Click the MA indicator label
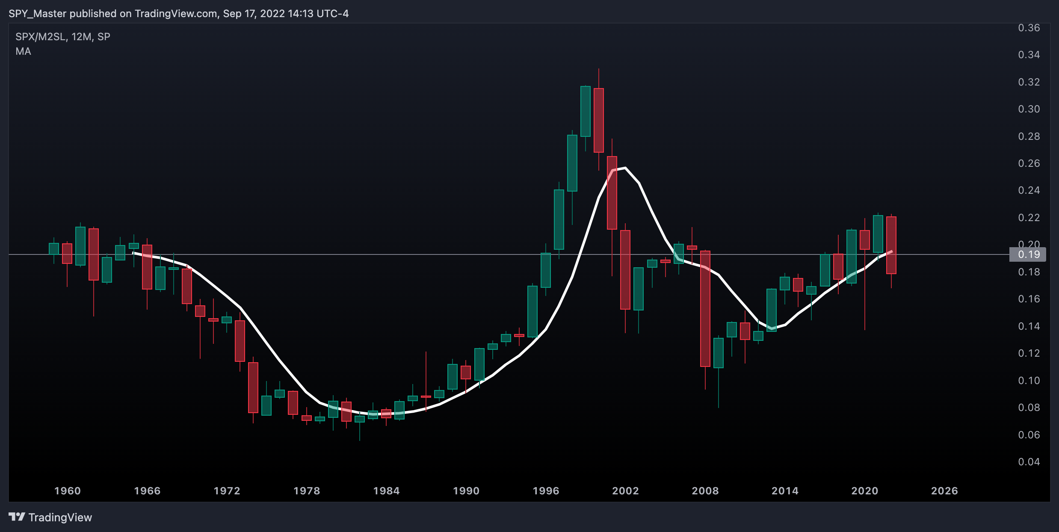The image size is (1059, 532). [x=23, y=51]
